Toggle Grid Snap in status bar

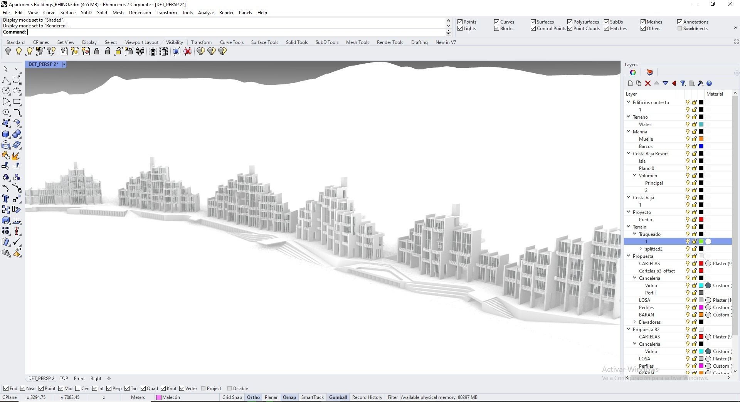tap(232, 397)
